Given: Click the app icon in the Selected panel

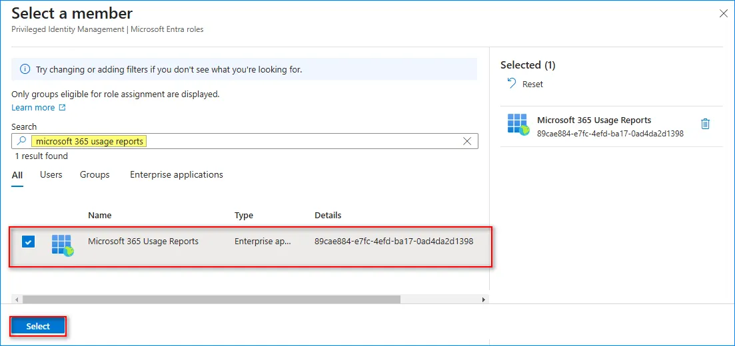Looking at the screenshot, I should click(x=518, y=124).
